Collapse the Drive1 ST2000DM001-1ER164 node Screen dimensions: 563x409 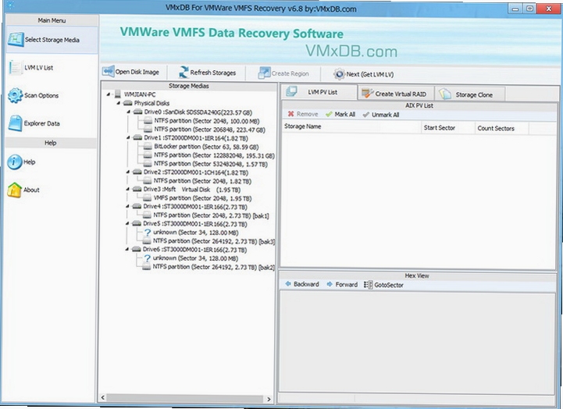click(129, 137)
